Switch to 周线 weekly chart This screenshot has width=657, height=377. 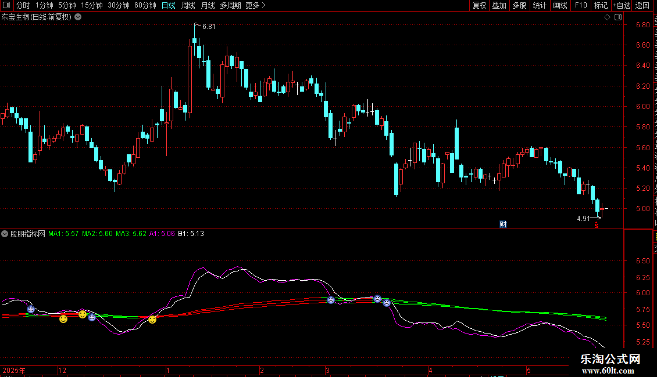pyautogui.click(x=188, y=5)
